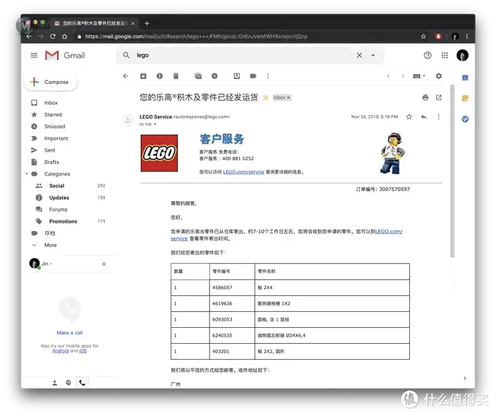Open the Inbox folder

coord(51,103)
